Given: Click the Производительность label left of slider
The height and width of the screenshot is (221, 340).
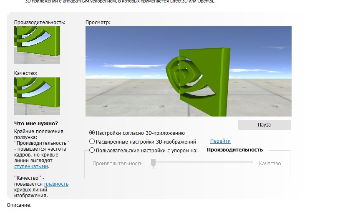Looking at the screenshot, I should (117, 164).
